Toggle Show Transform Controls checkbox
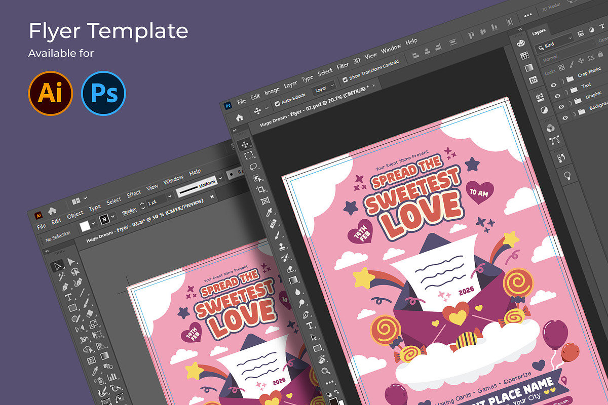Image resolution: width=608 pixels, height=405 pixels. point(345,79)
